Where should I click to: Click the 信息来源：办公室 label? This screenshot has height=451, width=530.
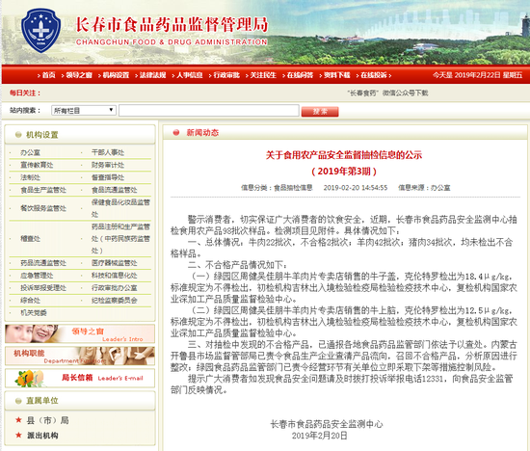(424, 188)
